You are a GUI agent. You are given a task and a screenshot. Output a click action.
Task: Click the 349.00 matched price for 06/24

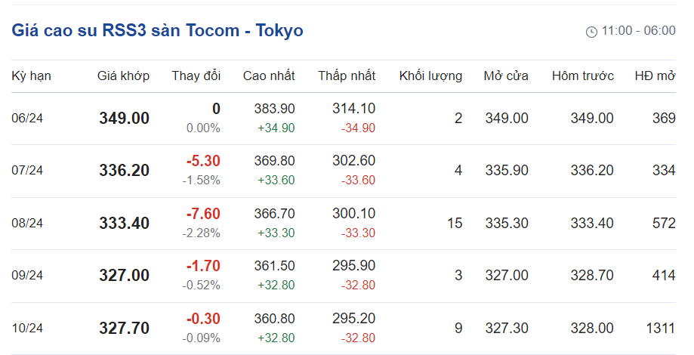pyautogui.click(x=125, y=119)
